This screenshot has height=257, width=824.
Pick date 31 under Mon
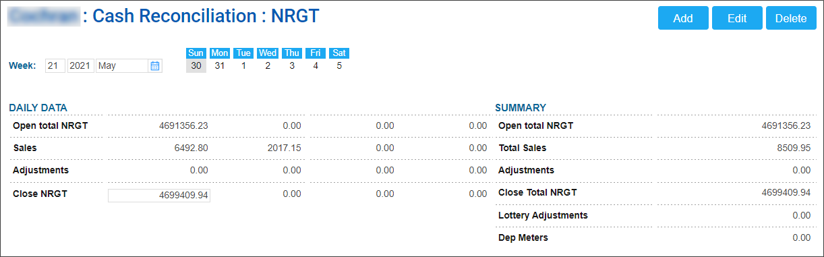tap(220, 65)
